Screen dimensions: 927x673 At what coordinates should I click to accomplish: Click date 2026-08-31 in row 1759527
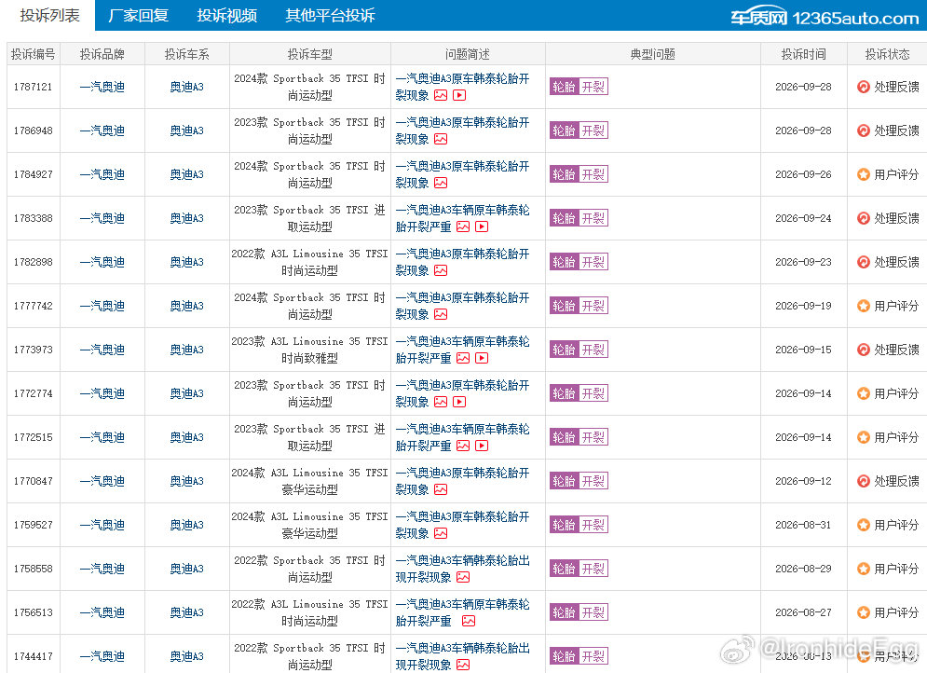tap(803, 525)
